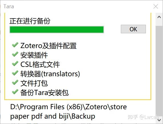Screen dimensions: 163x124
Task: Select the CSL格式文件 item text
Action: [40, 65]
